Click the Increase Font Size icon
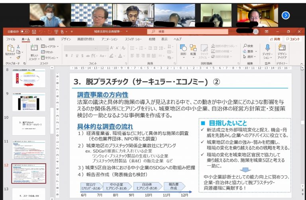 coord(112,48)
